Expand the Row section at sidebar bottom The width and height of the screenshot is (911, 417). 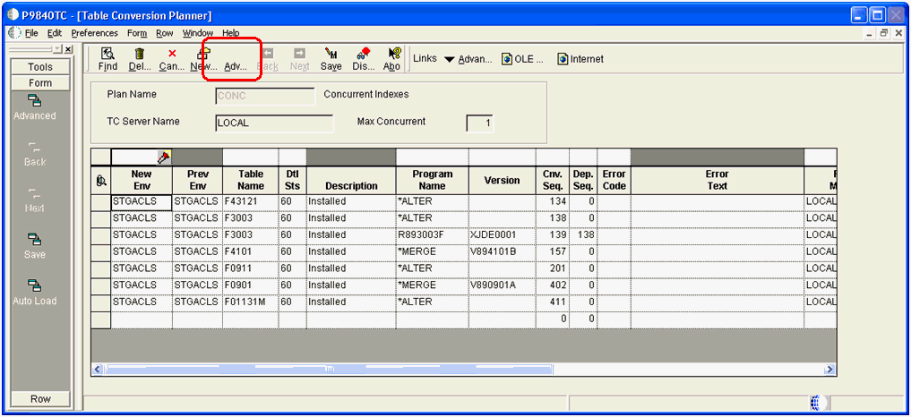click(40, 399)
